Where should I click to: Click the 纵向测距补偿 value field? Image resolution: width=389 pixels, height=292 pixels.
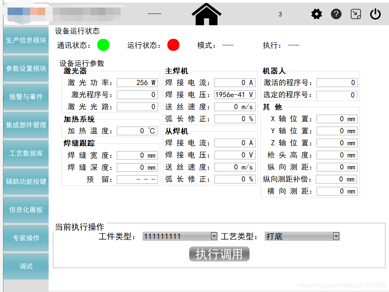(x=336, y=179)
